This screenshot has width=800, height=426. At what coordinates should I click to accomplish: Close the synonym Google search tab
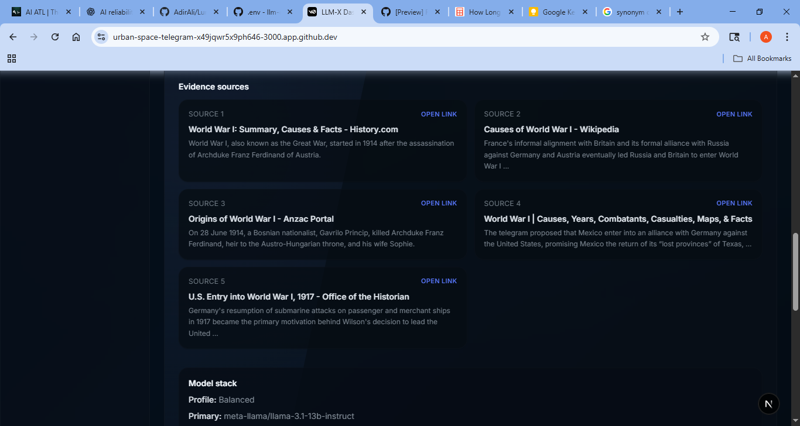(x=659, y=12)
